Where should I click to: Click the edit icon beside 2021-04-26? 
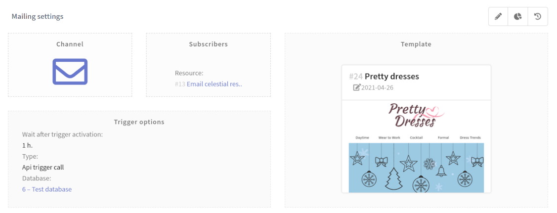pos(357,87)
